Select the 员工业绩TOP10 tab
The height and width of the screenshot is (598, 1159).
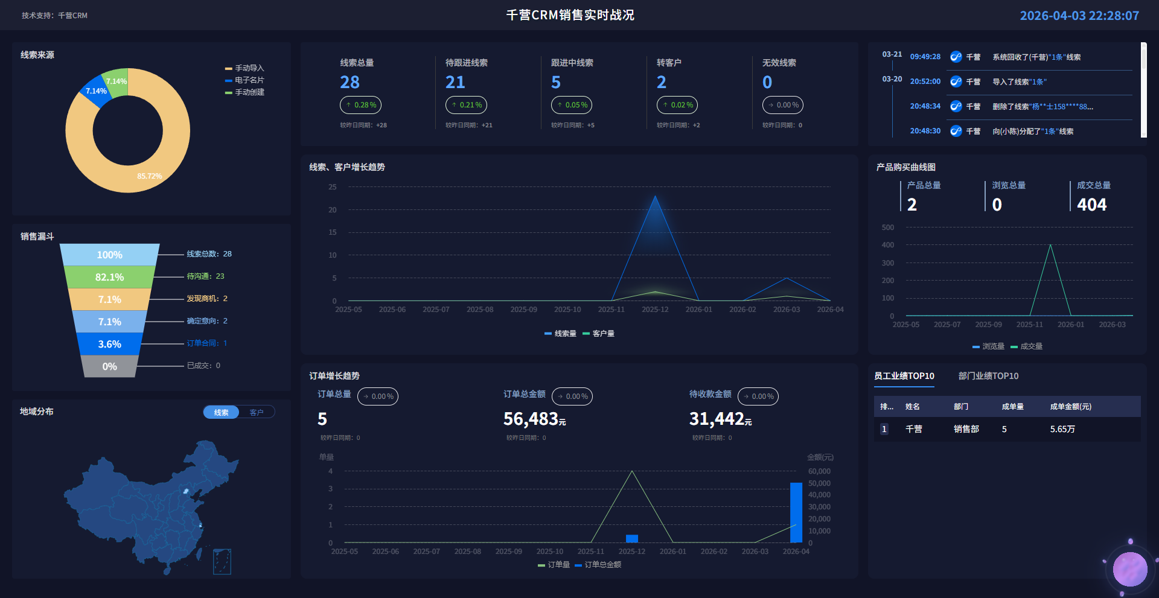click(x=904, y=376)
